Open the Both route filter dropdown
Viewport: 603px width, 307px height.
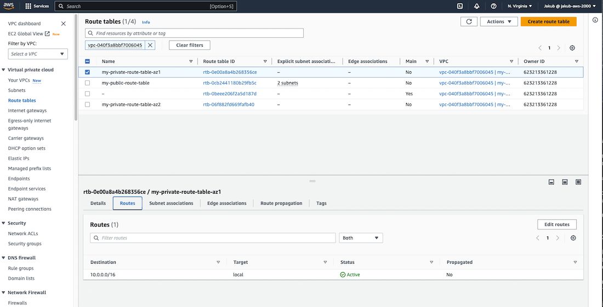(x=361, y=238)
